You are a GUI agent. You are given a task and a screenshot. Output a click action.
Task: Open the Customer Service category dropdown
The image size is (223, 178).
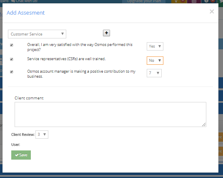point(37,34)
